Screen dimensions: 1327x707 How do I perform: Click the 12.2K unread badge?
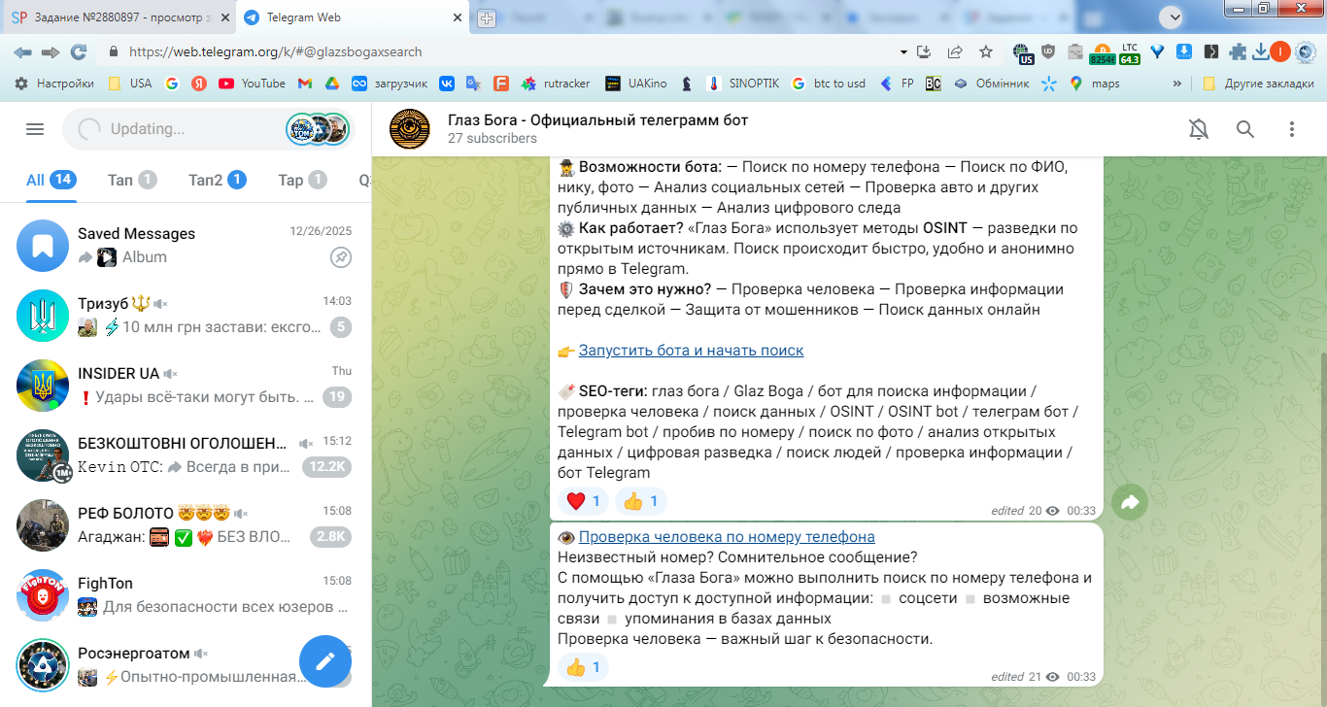(326, 467)
